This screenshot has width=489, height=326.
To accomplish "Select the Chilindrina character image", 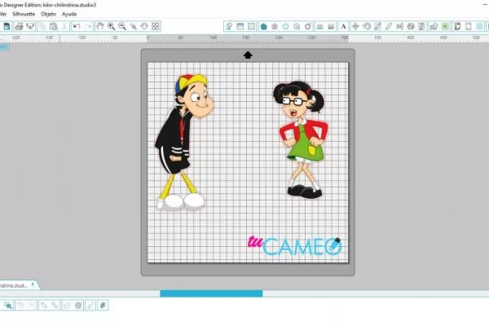I will pyautogui.click(x=302, y=139).
